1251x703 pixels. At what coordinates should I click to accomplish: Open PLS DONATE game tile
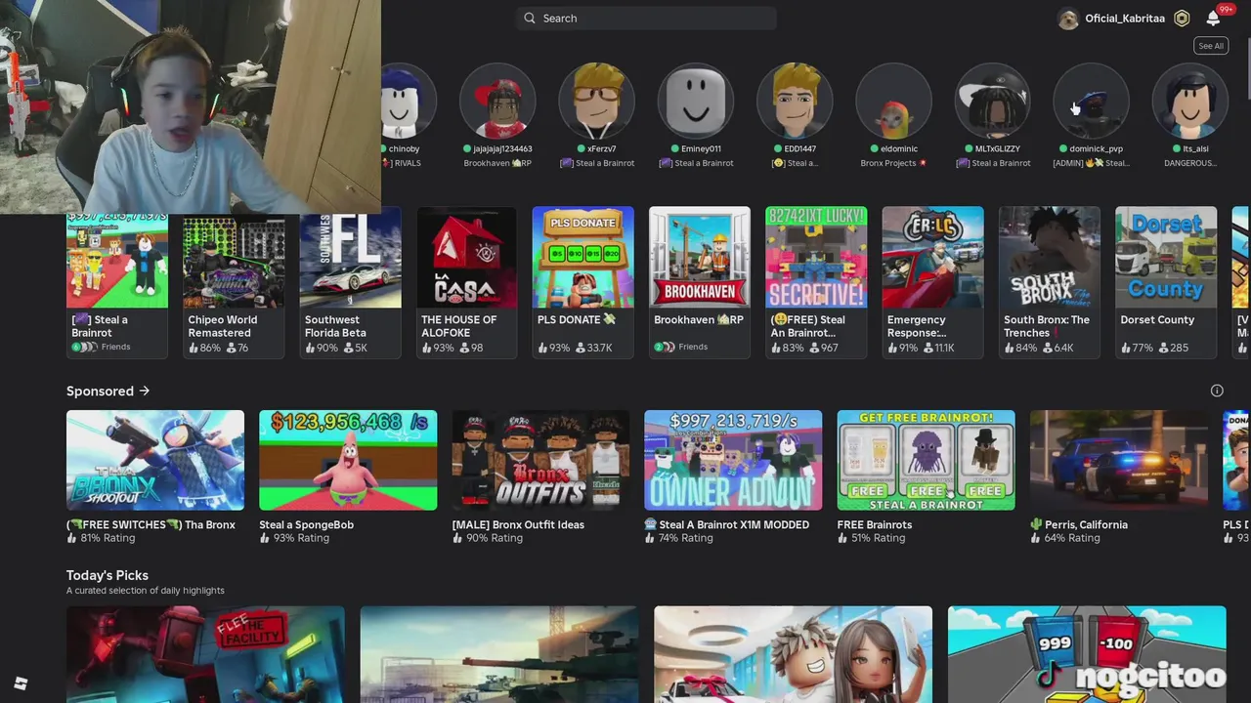[x=583, y=282]
